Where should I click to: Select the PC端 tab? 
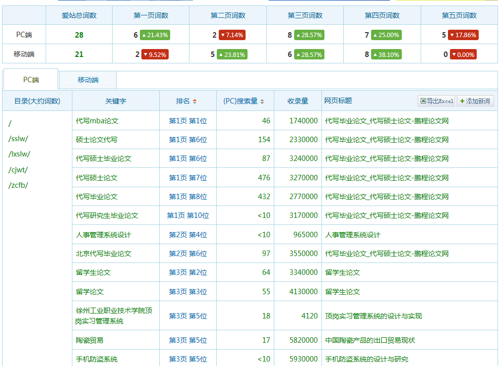coord(31,80)
